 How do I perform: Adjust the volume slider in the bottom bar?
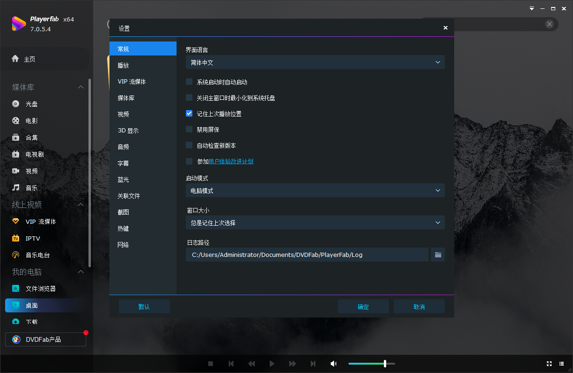[386, 363]
